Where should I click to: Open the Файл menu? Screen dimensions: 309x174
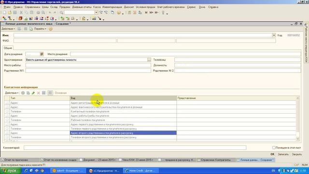click(x=7, y=7)
